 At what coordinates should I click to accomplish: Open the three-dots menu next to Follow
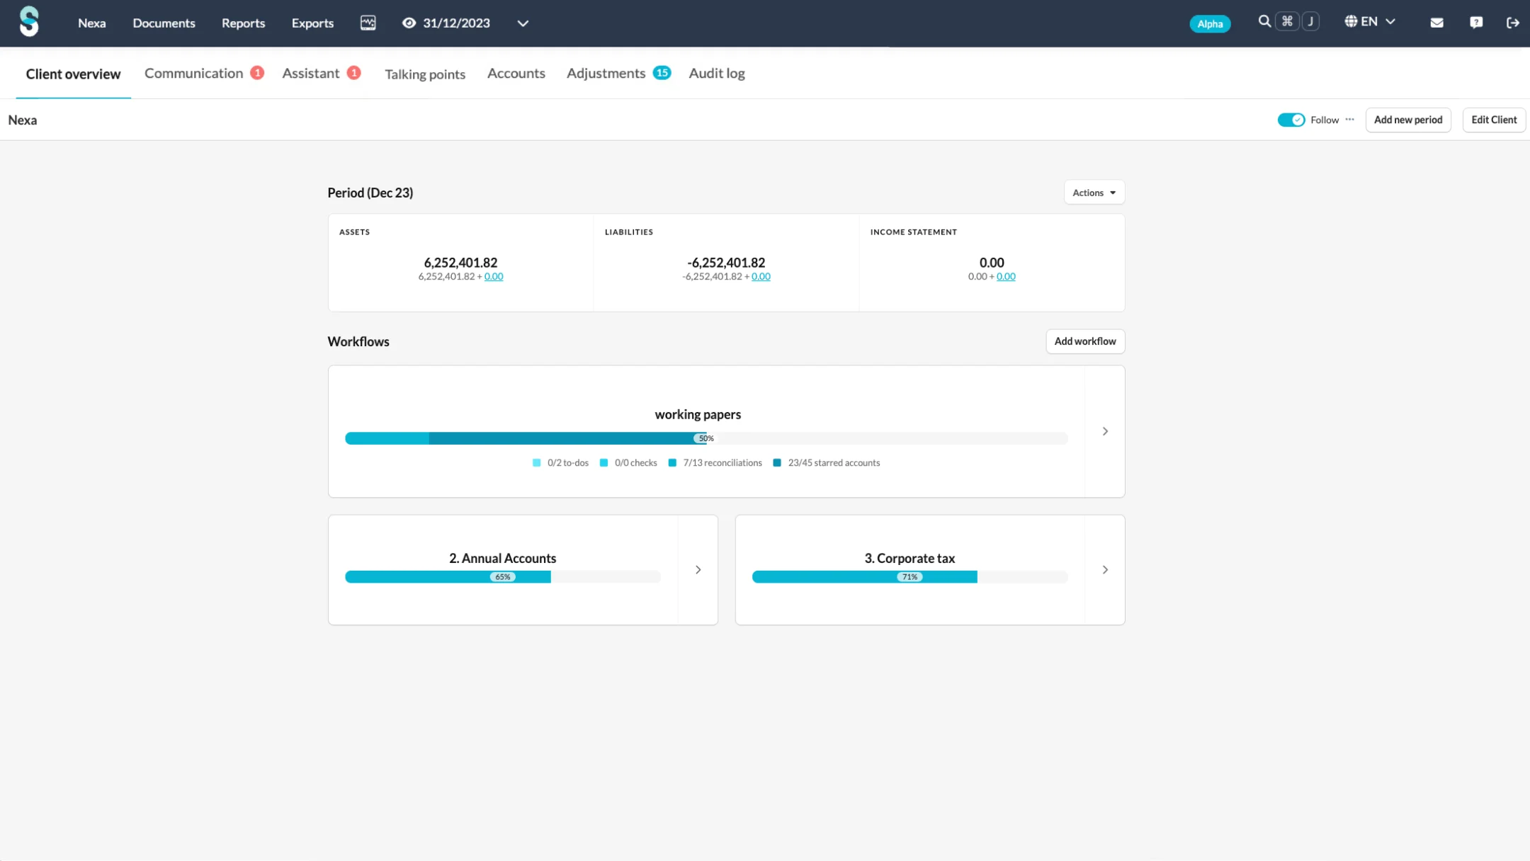[x=1350, y=120]
